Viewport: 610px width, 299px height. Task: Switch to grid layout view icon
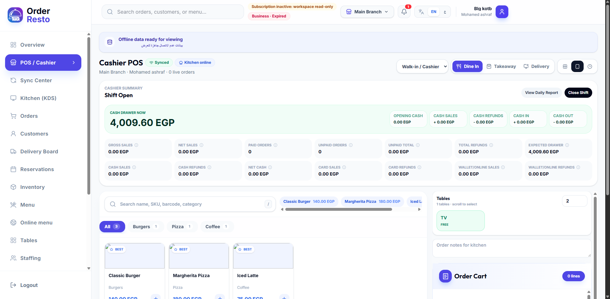pyautogui.click(x=565, y=66)
